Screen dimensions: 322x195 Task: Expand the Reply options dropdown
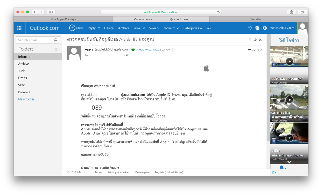[x=99, y=28]
